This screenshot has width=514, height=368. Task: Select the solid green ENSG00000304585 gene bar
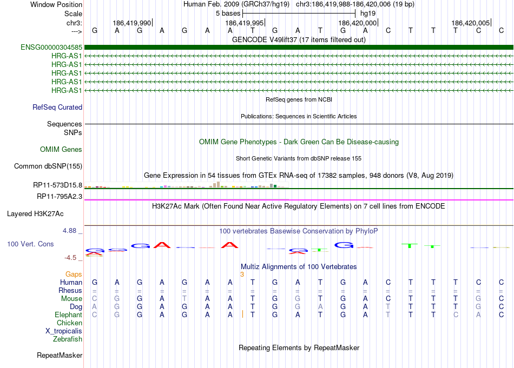point(299,47)
